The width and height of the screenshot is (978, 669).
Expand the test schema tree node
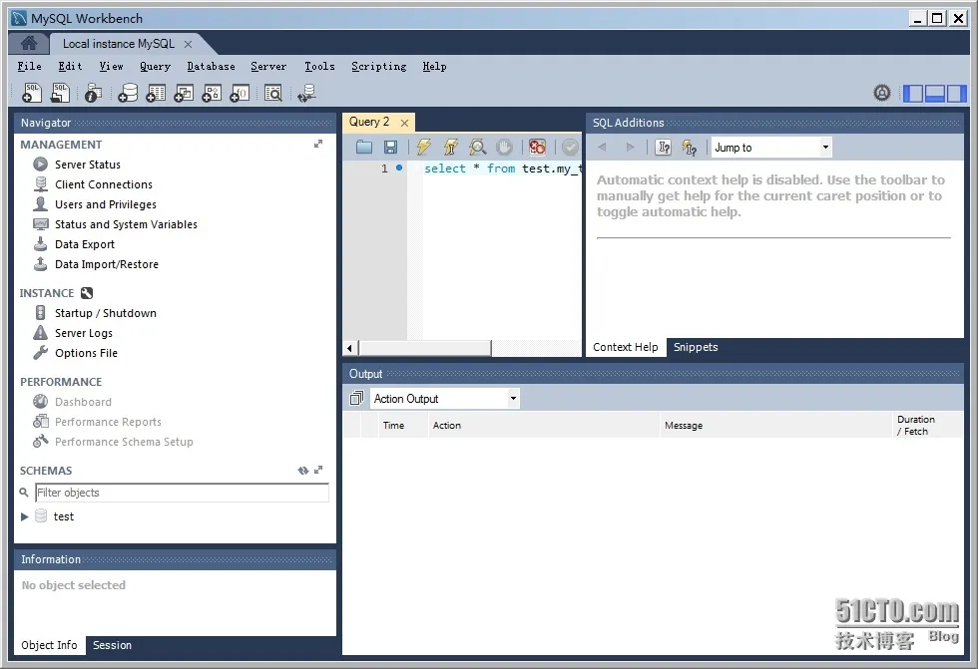(24, 516)
